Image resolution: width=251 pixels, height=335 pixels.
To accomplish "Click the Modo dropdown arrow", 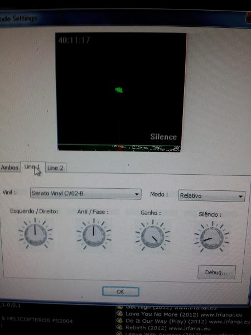I will tap(240, 196).
